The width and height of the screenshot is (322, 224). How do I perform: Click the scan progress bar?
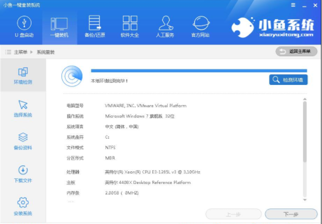(x=199, y=71)
